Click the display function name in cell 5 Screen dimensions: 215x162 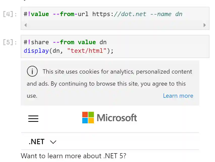pos(36,51)
